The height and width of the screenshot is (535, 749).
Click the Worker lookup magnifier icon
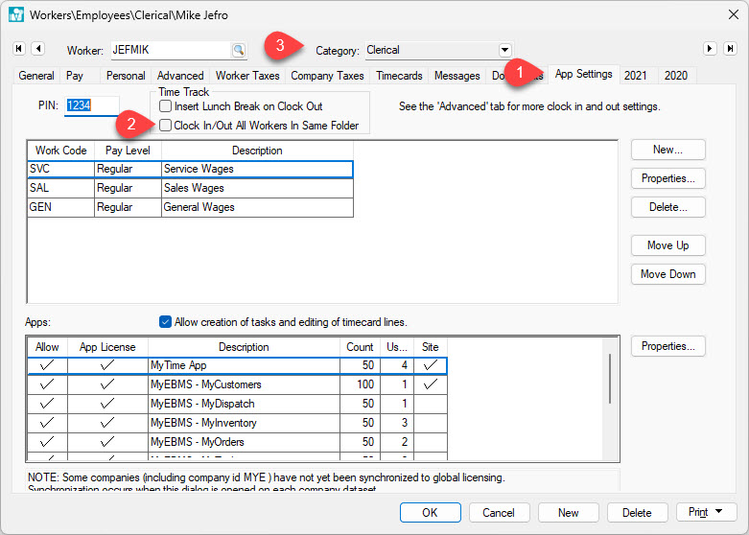[237, 50]
